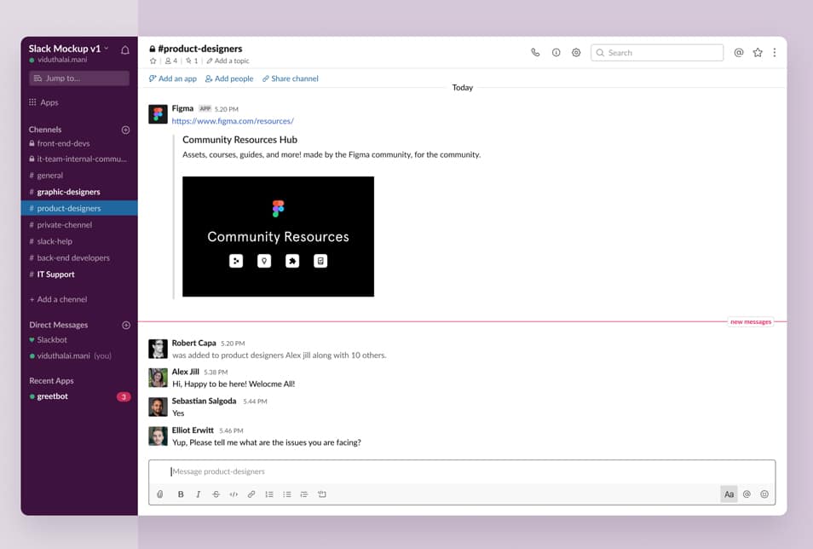813x549 pixels.
Task: Apply strikethrough formatting in the composer
Action: coord(216,494)
